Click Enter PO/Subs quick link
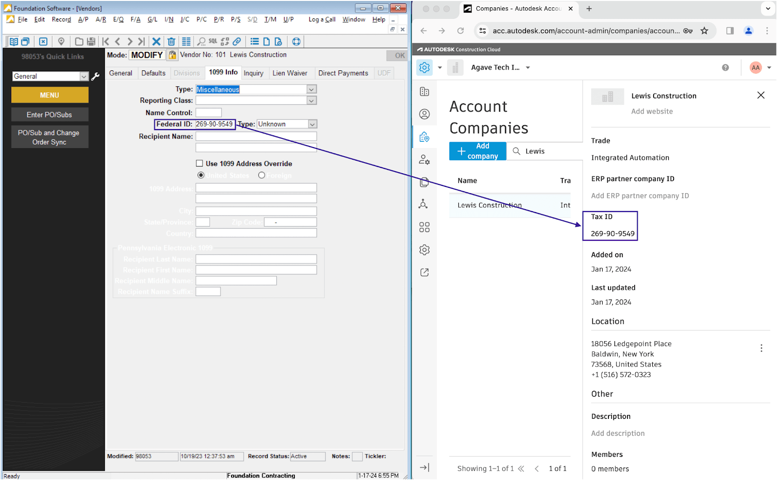Screen dimensions: 777x482 [x=50, y=115]
